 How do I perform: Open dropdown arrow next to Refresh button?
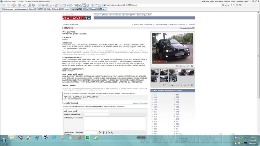pos(22,5)
